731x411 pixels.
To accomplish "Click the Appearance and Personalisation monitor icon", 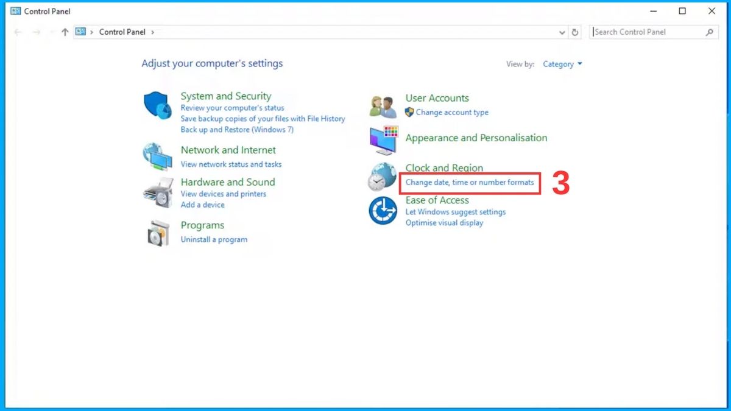I will tap(384, 140).
